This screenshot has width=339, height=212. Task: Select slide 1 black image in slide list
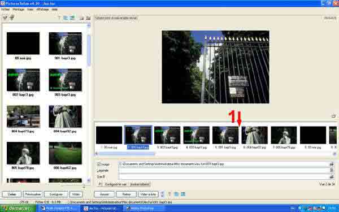109,135
